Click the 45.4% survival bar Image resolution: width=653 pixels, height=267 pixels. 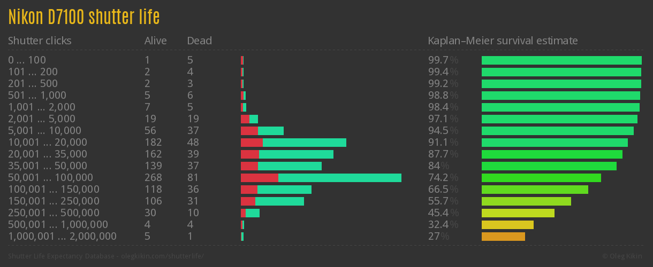pos(518,213)
